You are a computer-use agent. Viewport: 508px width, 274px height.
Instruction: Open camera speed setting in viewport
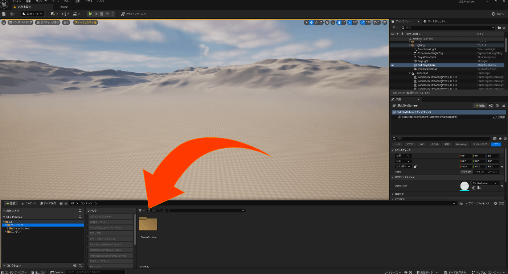[377, 22]
